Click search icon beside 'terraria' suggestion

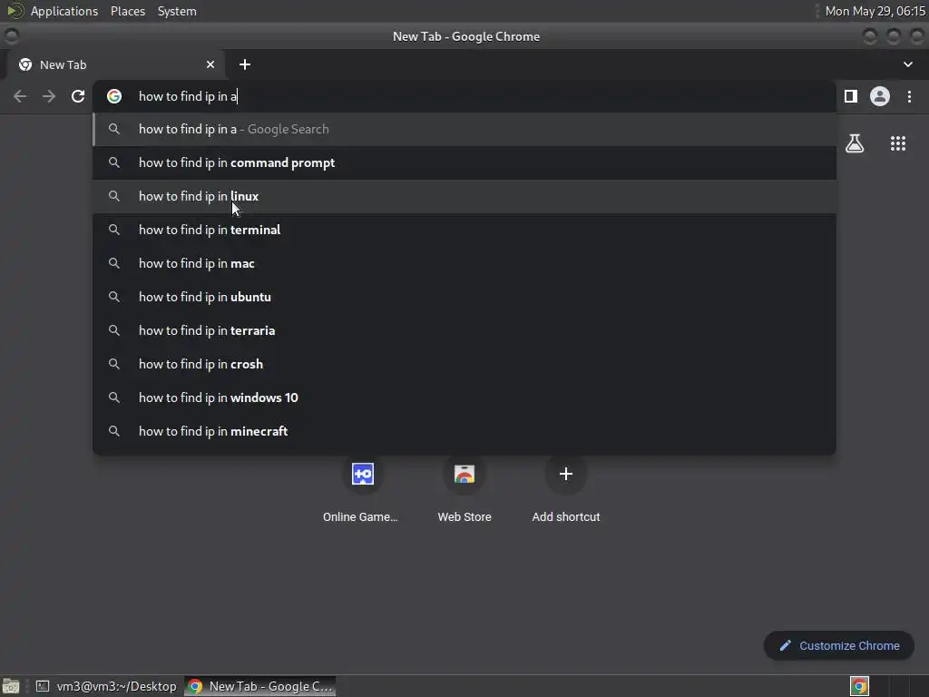click(114, 330)
